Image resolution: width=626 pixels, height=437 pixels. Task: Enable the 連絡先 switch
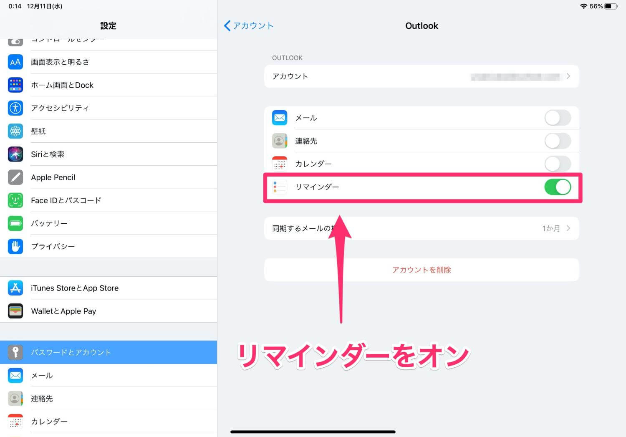pos(558,141)
